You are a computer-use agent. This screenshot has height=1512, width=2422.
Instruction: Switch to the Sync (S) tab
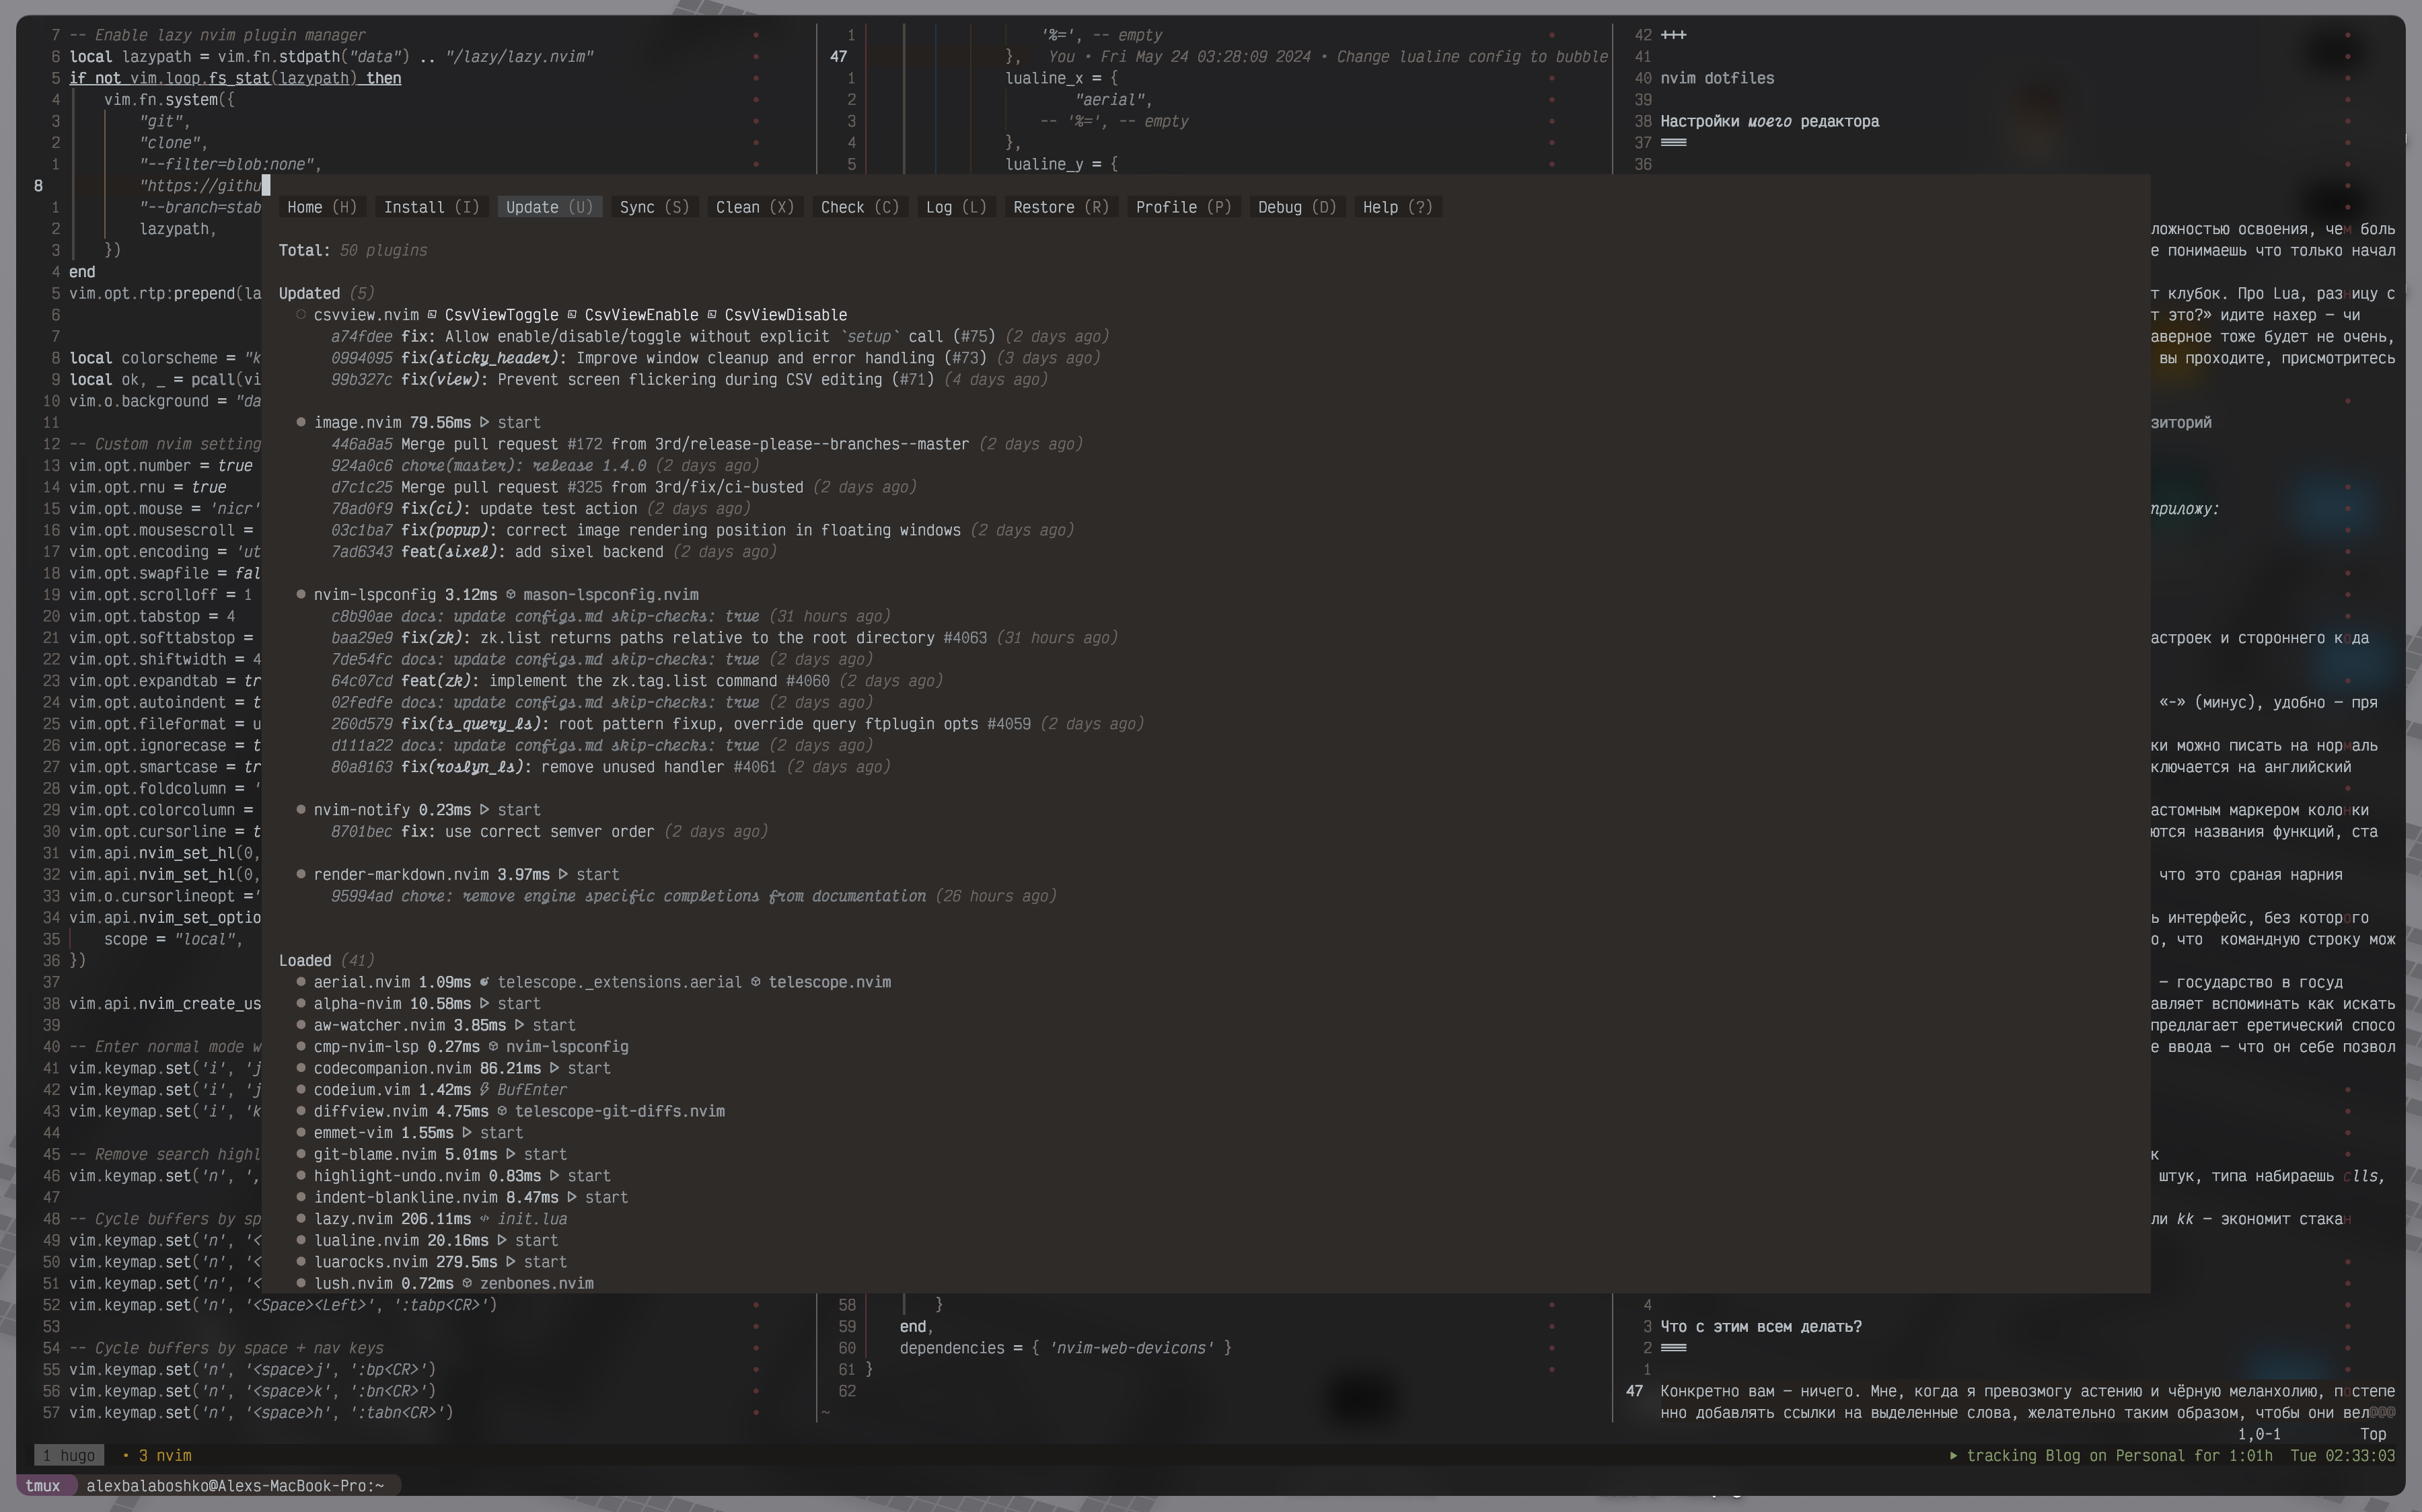point(653,207)
